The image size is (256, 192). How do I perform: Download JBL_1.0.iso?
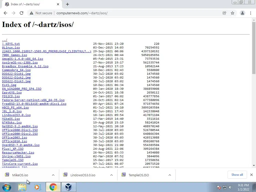[x=12, y=111]
